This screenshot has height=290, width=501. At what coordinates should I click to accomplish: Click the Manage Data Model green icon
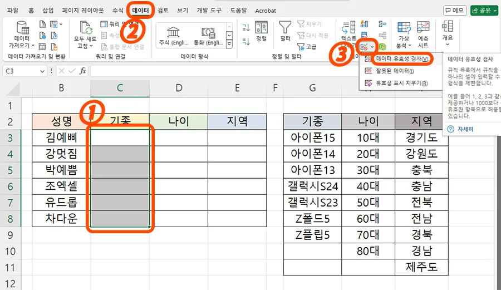(382, 47)
